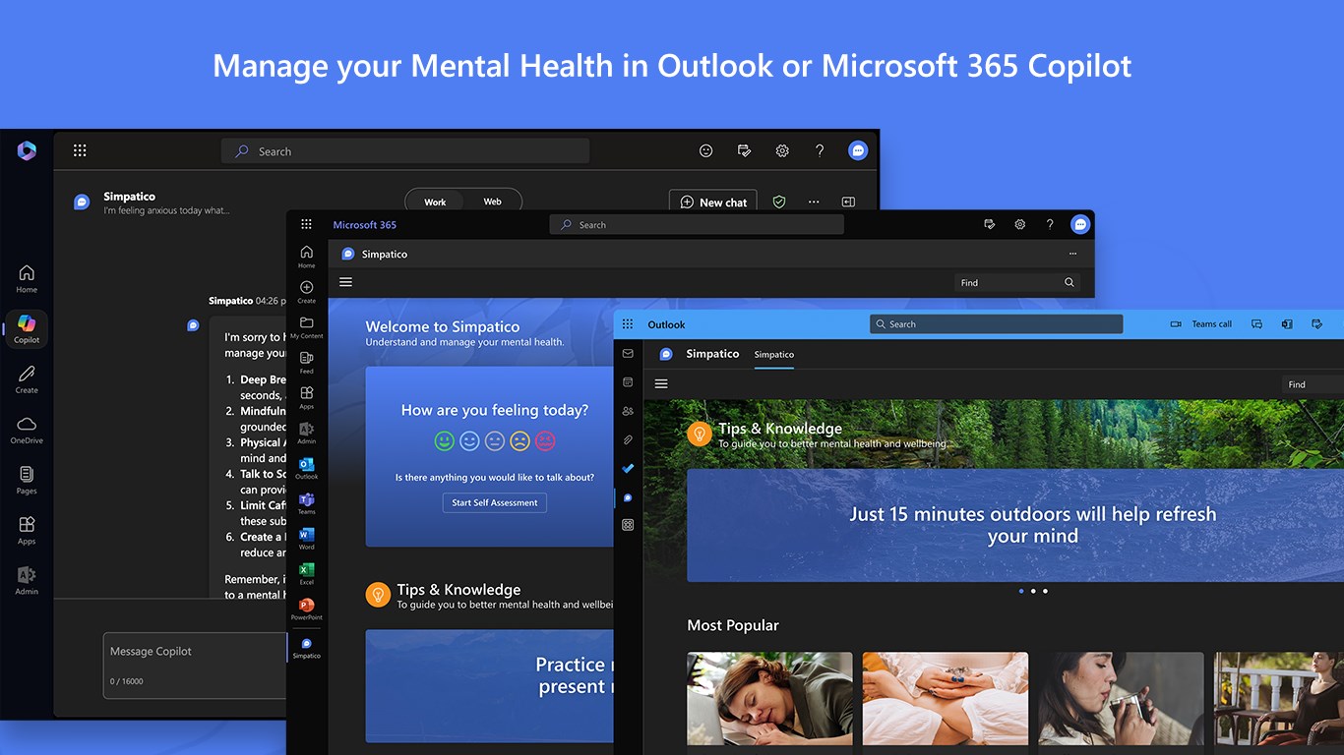1344x755 pixels.
Task: Select the sad yellow face
Action: tap(520, 440)
